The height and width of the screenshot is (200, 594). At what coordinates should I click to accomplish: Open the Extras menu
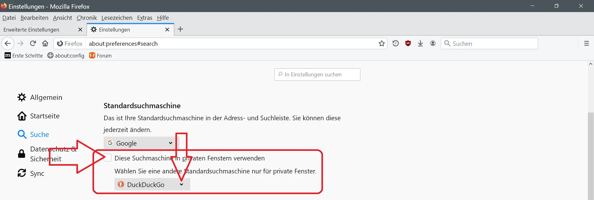(144, 18)
